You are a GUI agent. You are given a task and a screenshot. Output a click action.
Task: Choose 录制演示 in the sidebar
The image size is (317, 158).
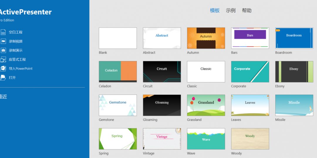pyautogui.click(x=16, y=51)
